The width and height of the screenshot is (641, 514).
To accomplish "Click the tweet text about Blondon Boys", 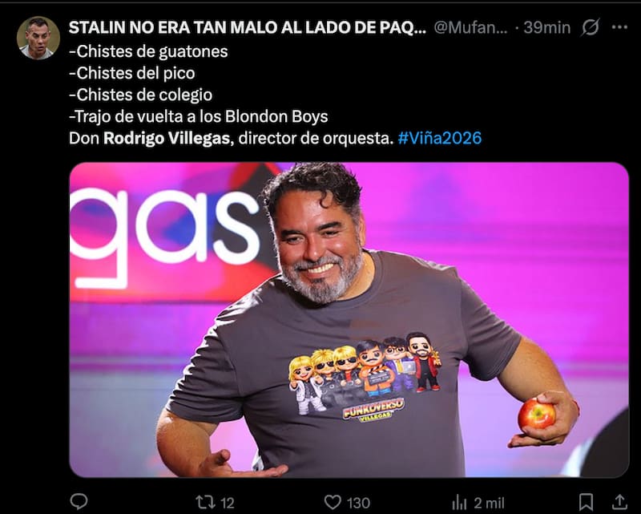I will [198, 116].
